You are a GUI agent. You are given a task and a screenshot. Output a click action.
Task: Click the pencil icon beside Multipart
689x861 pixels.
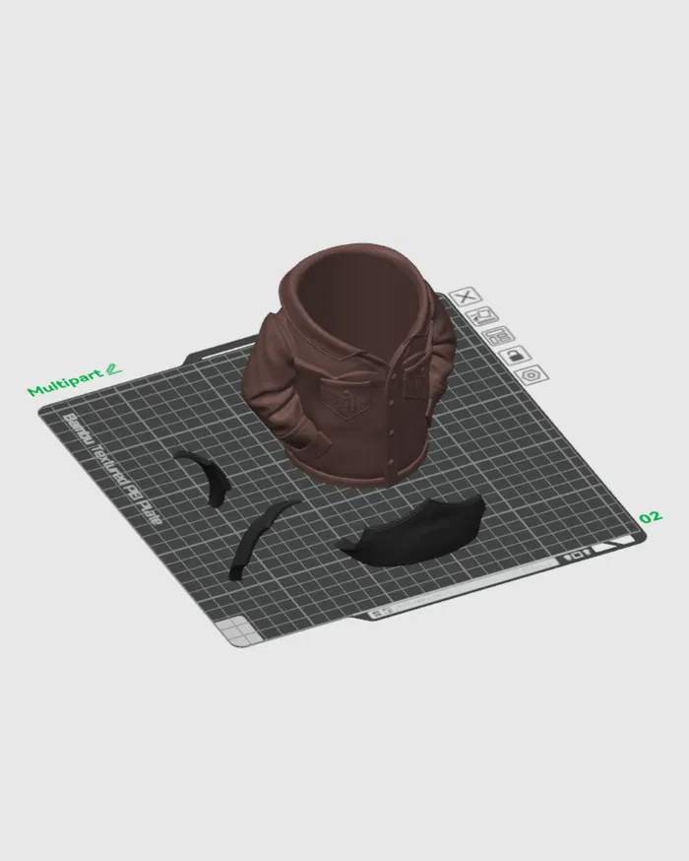coord(113,371)
